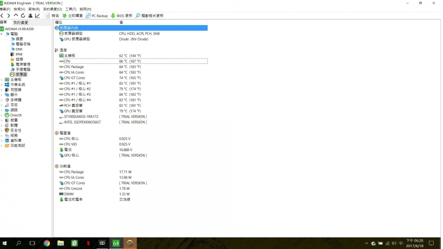This screenshot has height=249, width=443.
Task: Open the 檔案(F) menu
Action: (5, 9)
